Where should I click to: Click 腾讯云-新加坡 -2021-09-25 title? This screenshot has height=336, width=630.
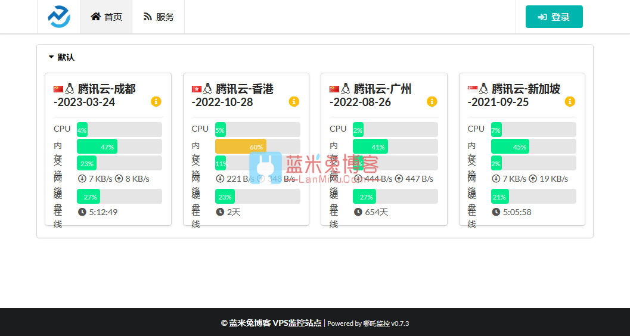[514, 95]
